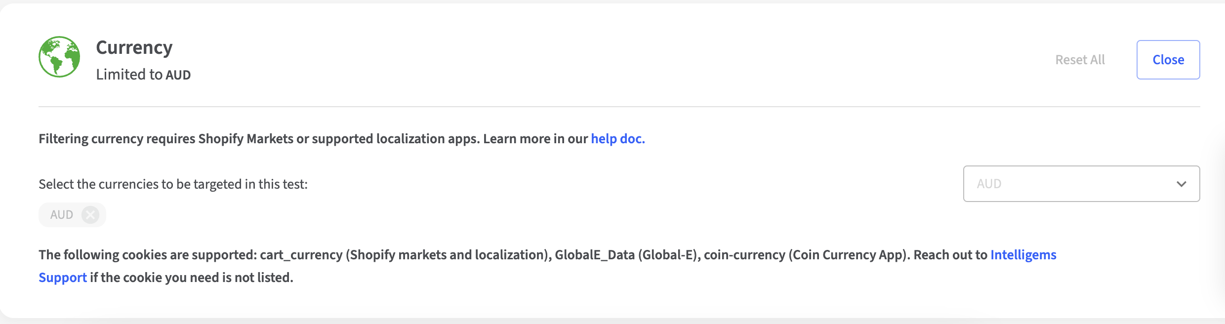This screenshot has width=1225, height=324.
Task: Click the 'Limited to AUD' subtitle
Action: [x=129, y=75]
